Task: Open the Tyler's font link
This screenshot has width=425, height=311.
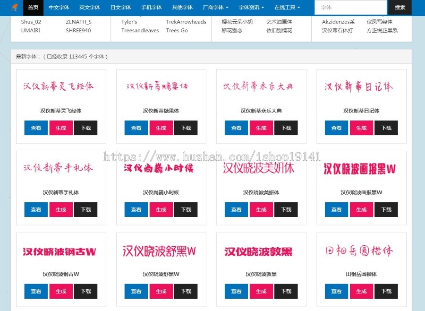Action: click(x=129, y=22)
